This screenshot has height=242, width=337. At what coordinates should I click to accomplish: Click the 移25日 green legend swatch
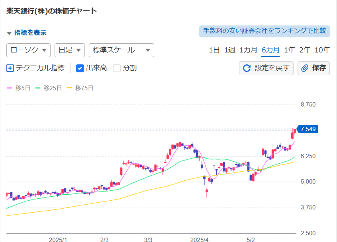tap(38, 88)
